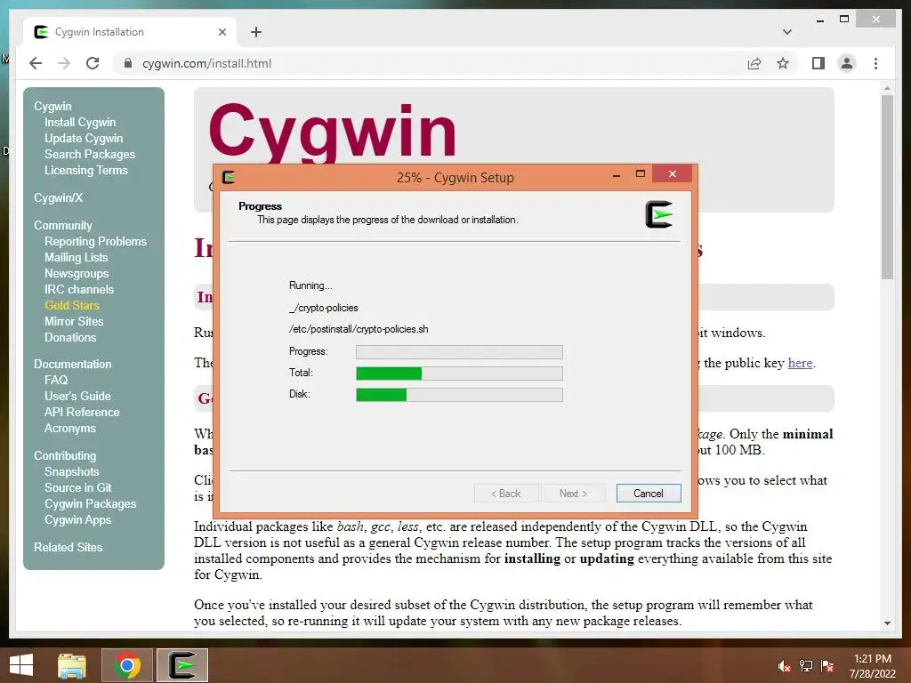Image resolution: width=911 pixels, height=683 pixels.
Task: Click the padlock site info icon
Action: point(128,63)
